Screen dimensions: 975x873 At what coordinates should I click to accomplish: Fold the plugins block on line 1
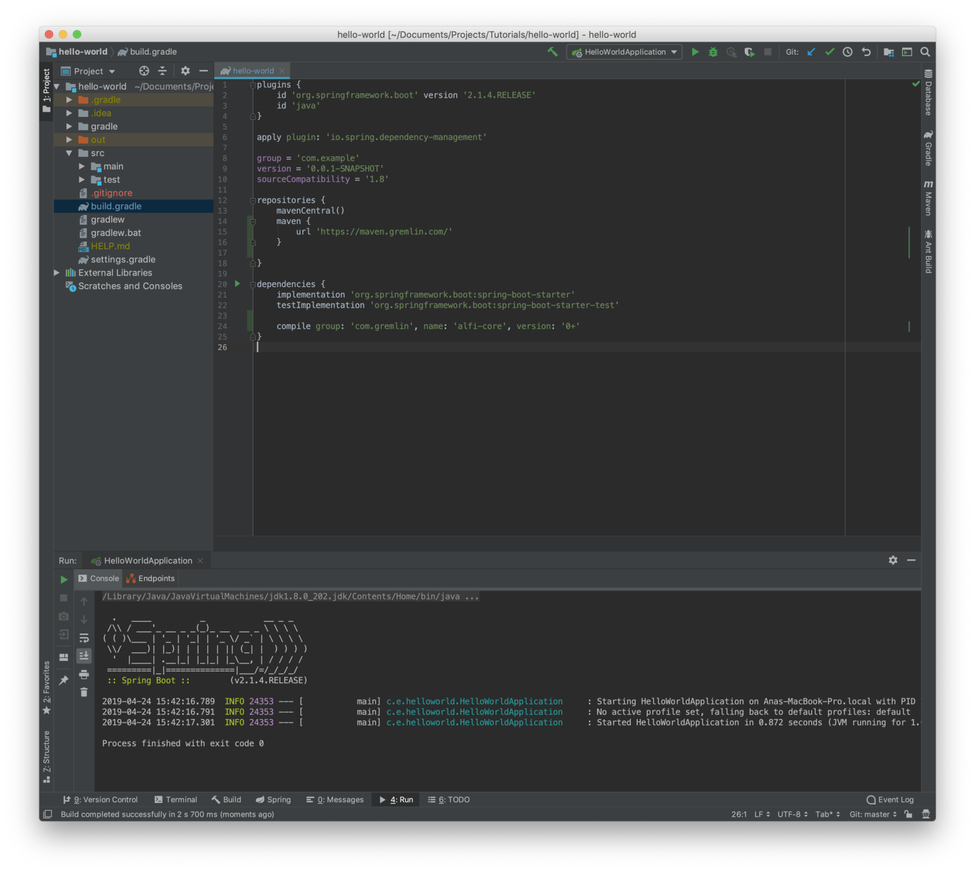coord(253,85)
